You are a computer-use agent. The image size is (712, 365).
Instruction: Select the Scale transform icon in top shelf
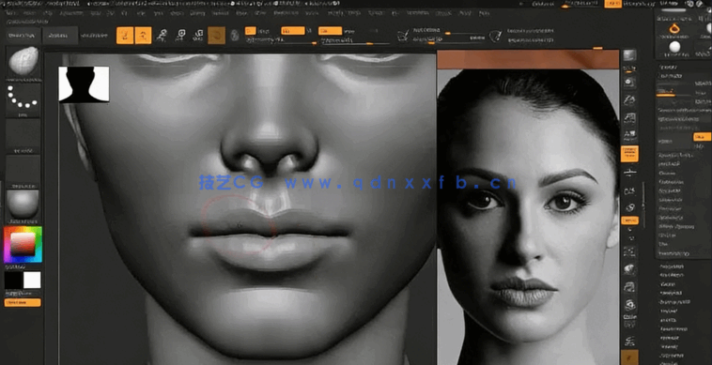(x=180, y=36)
